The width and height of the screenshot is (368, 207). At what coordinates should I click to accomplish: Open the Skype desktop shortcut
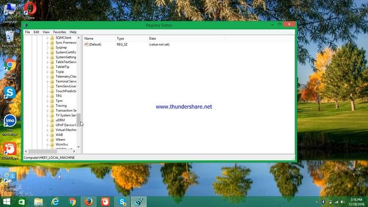click(x=10, y=95)
